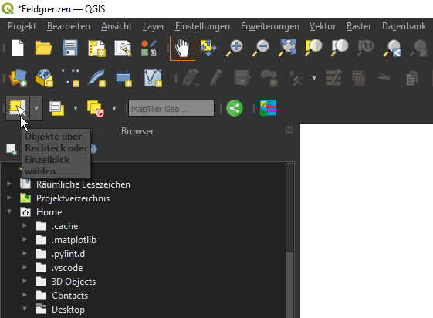Select the .vscode folder in browser
433x318 pixels.
click(67, 268)
